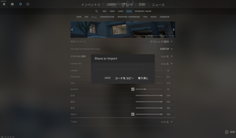Adjust the 赤色 red color slider
The image size is (236, 138).
coord(149,96)
